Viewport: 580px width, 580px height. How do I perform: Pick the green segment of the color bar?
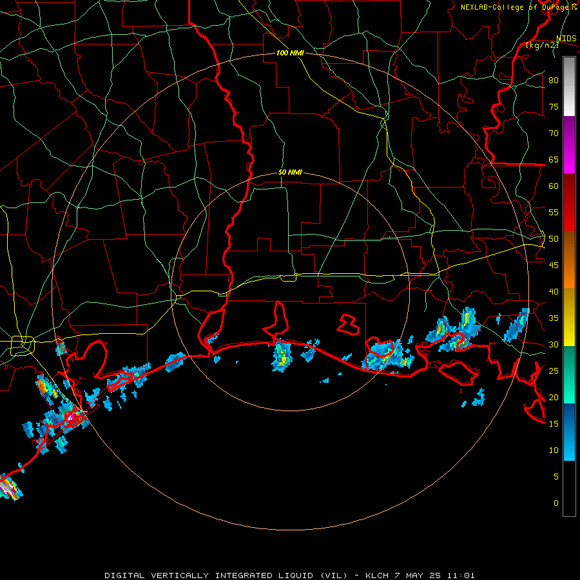569,374
